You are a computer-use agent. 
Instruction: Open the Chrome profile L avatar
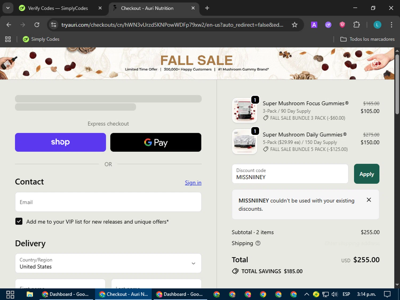pos(377,25)
